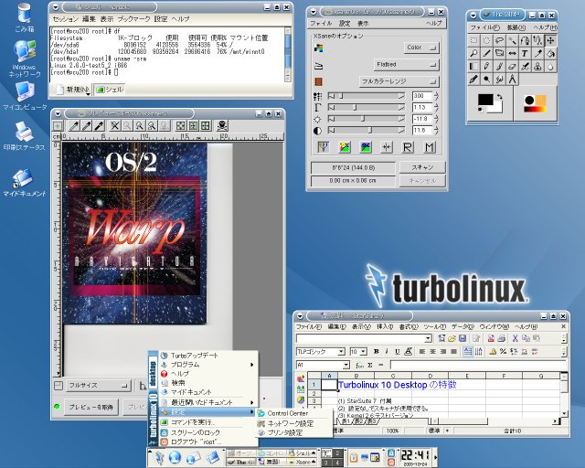Screen dimensions: 585x468
Task: Open the Session menu in the shell window
Action: pos(66,18)
